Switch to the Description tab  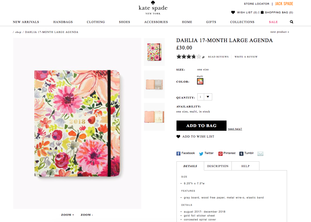[x=218, y=166]
